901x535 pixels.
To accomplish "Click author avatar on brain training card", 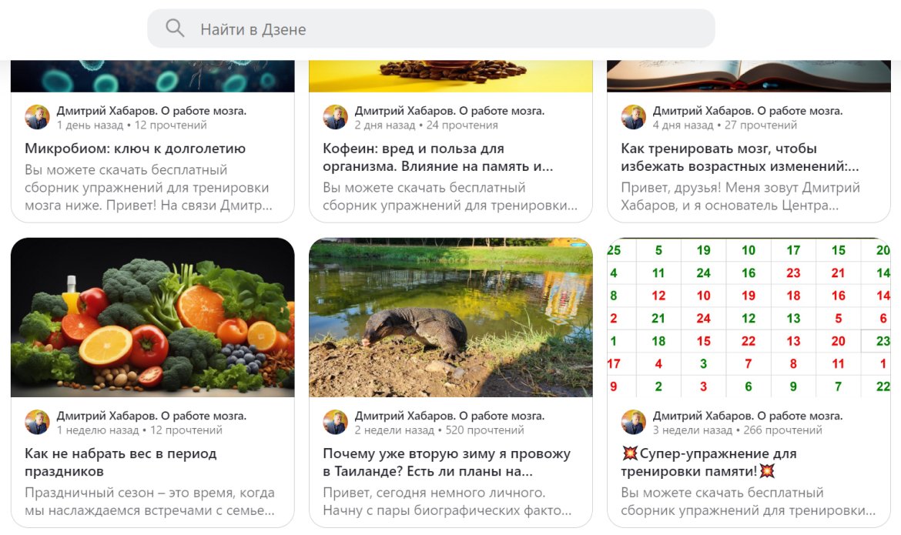I will [x=634, y=117].
